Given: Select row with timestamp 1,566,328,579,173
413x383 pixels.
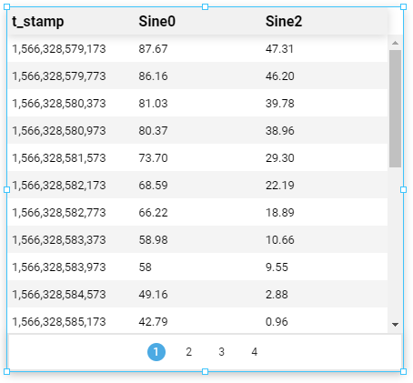Looking at the screenshot, I should (197, 48).
